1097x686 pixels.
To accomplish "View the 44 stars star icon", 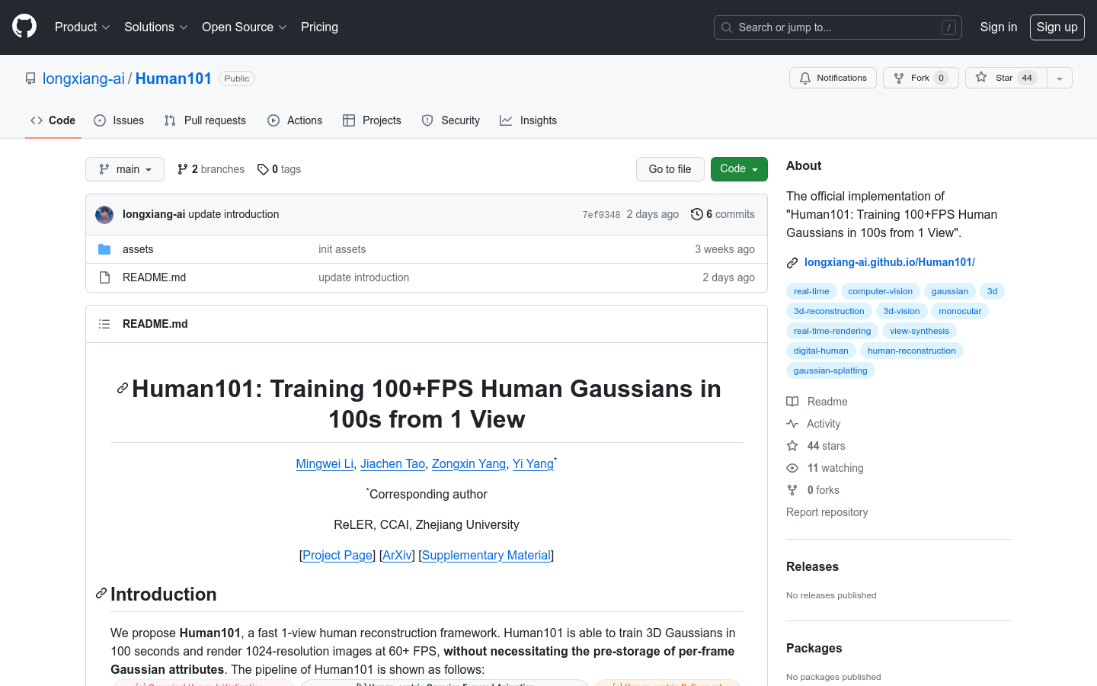I will tap(792, 446).
